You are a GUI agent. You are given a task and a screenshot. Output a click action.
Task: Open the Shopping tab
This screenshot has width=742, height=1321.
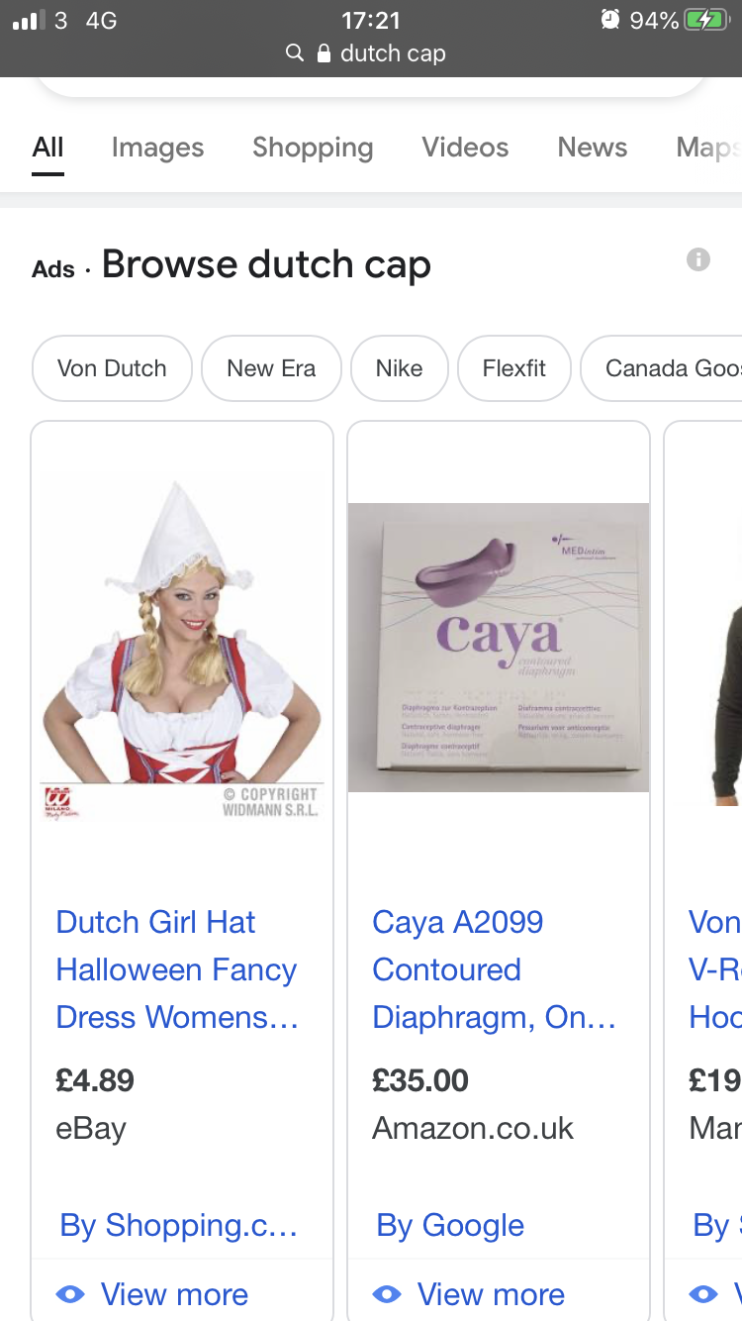pyautogui.click(x=313, y=148)
